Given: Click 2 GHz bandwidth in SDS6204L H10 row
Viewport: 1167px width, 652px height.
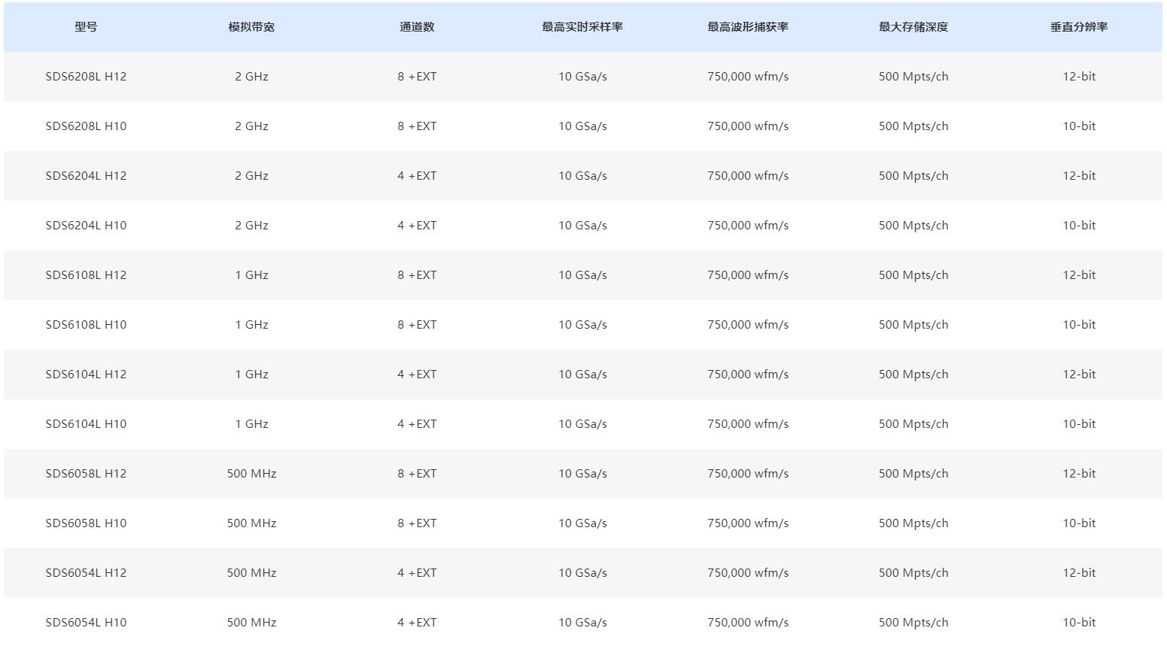Looking at the screenshot, I should pyautogui.click(x=251, y=226).
